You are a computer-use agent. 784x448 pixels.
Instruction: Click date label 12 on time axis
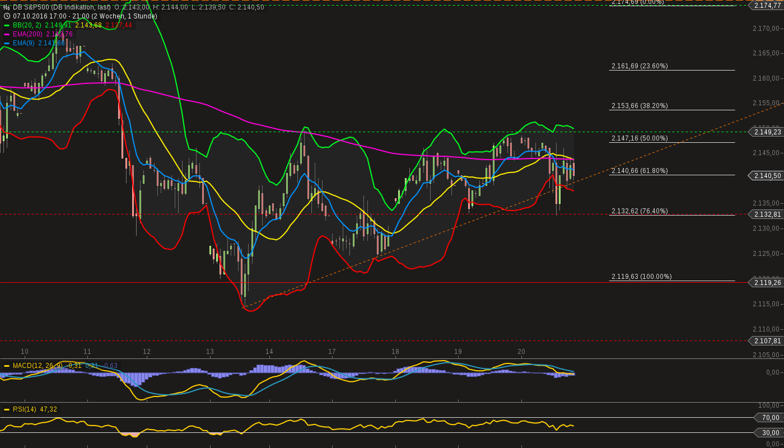pyautogui.click(x=147, y=352)
